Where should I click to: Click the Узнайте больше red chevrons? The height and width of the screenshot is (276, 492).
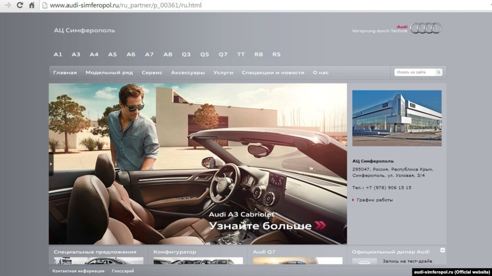pos(320,225)
